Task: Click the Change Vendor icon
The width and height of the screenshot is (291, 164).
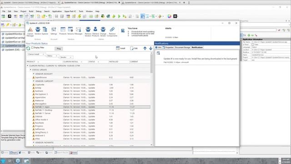Action: point(103,31)
